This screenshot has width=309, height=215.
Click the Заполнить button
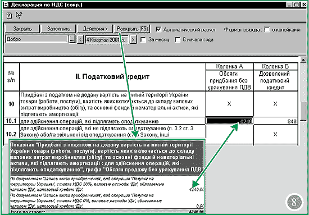pos(58,29)
